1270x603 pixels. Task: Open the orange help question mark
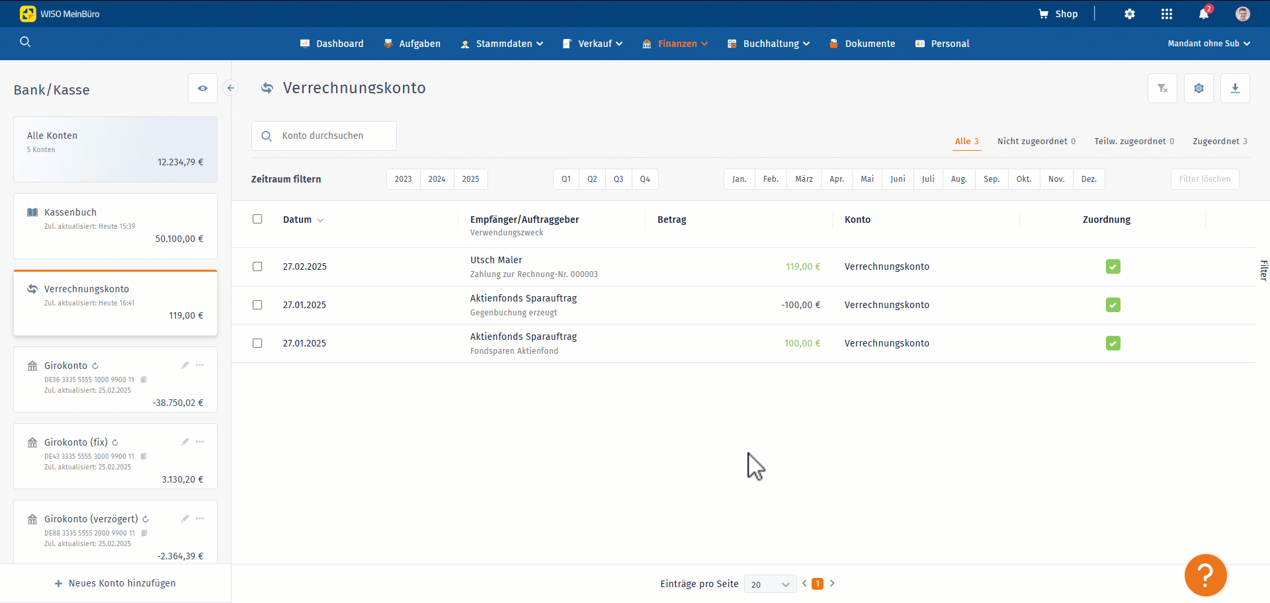coord(1205,575)
